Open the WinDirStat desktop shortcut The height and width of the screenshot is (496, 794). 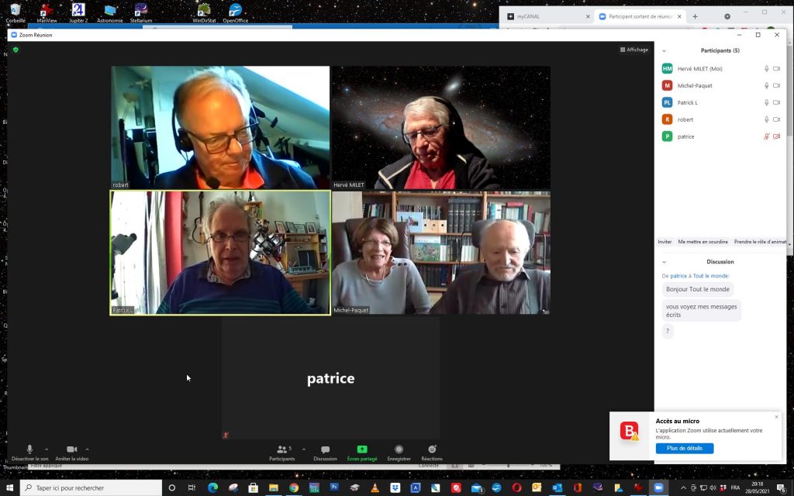[x=204, y=13]
